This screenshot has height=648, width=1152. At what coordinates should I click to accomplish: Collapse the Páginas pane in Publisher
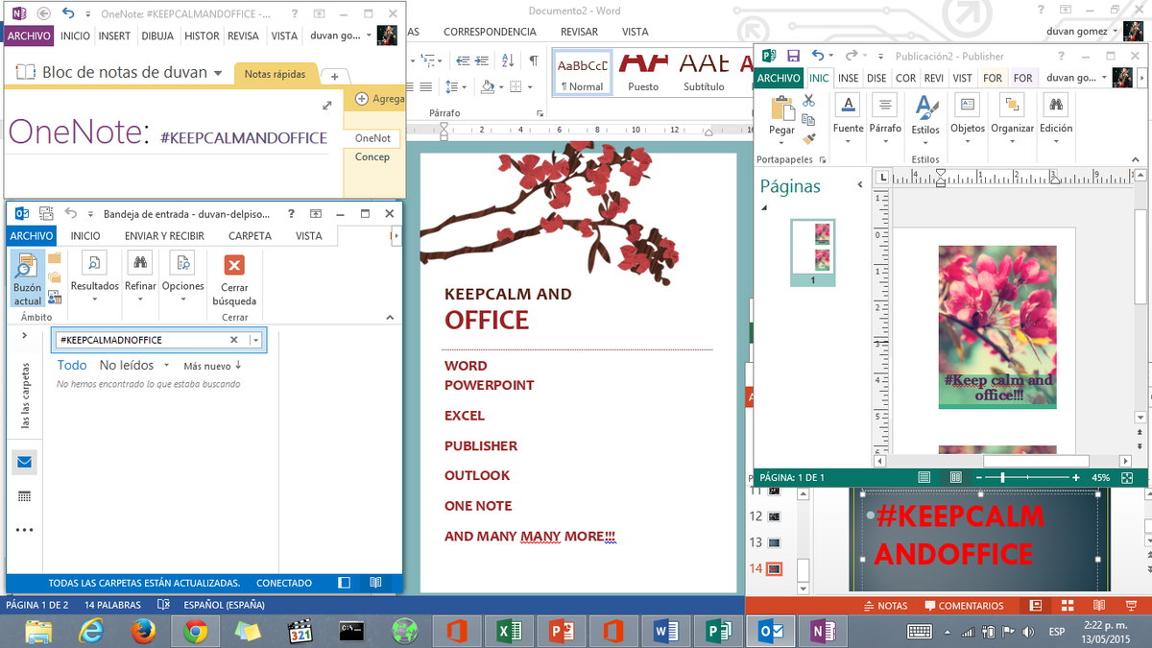pyautogui.click(x=858, y=186)
